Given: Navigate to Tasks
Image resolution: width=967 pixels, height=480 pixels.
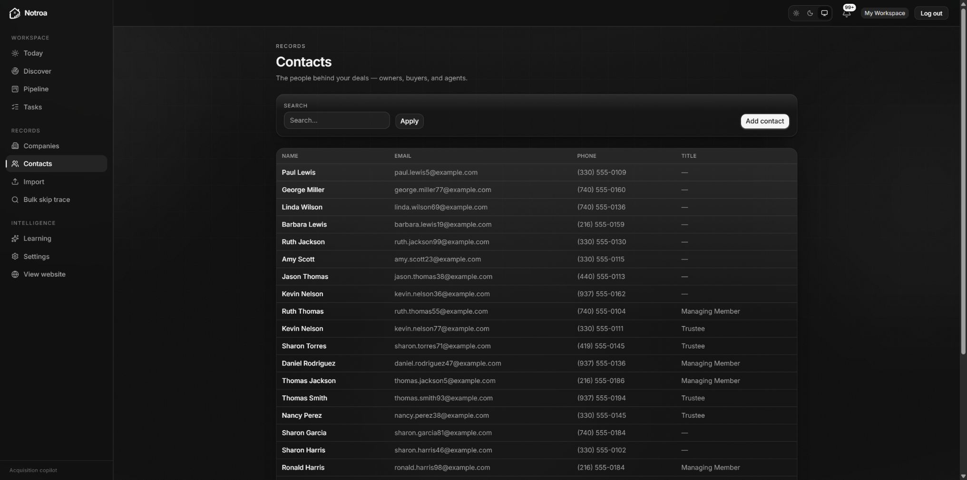Looking at the screenshot, I should tap(57, 107).
